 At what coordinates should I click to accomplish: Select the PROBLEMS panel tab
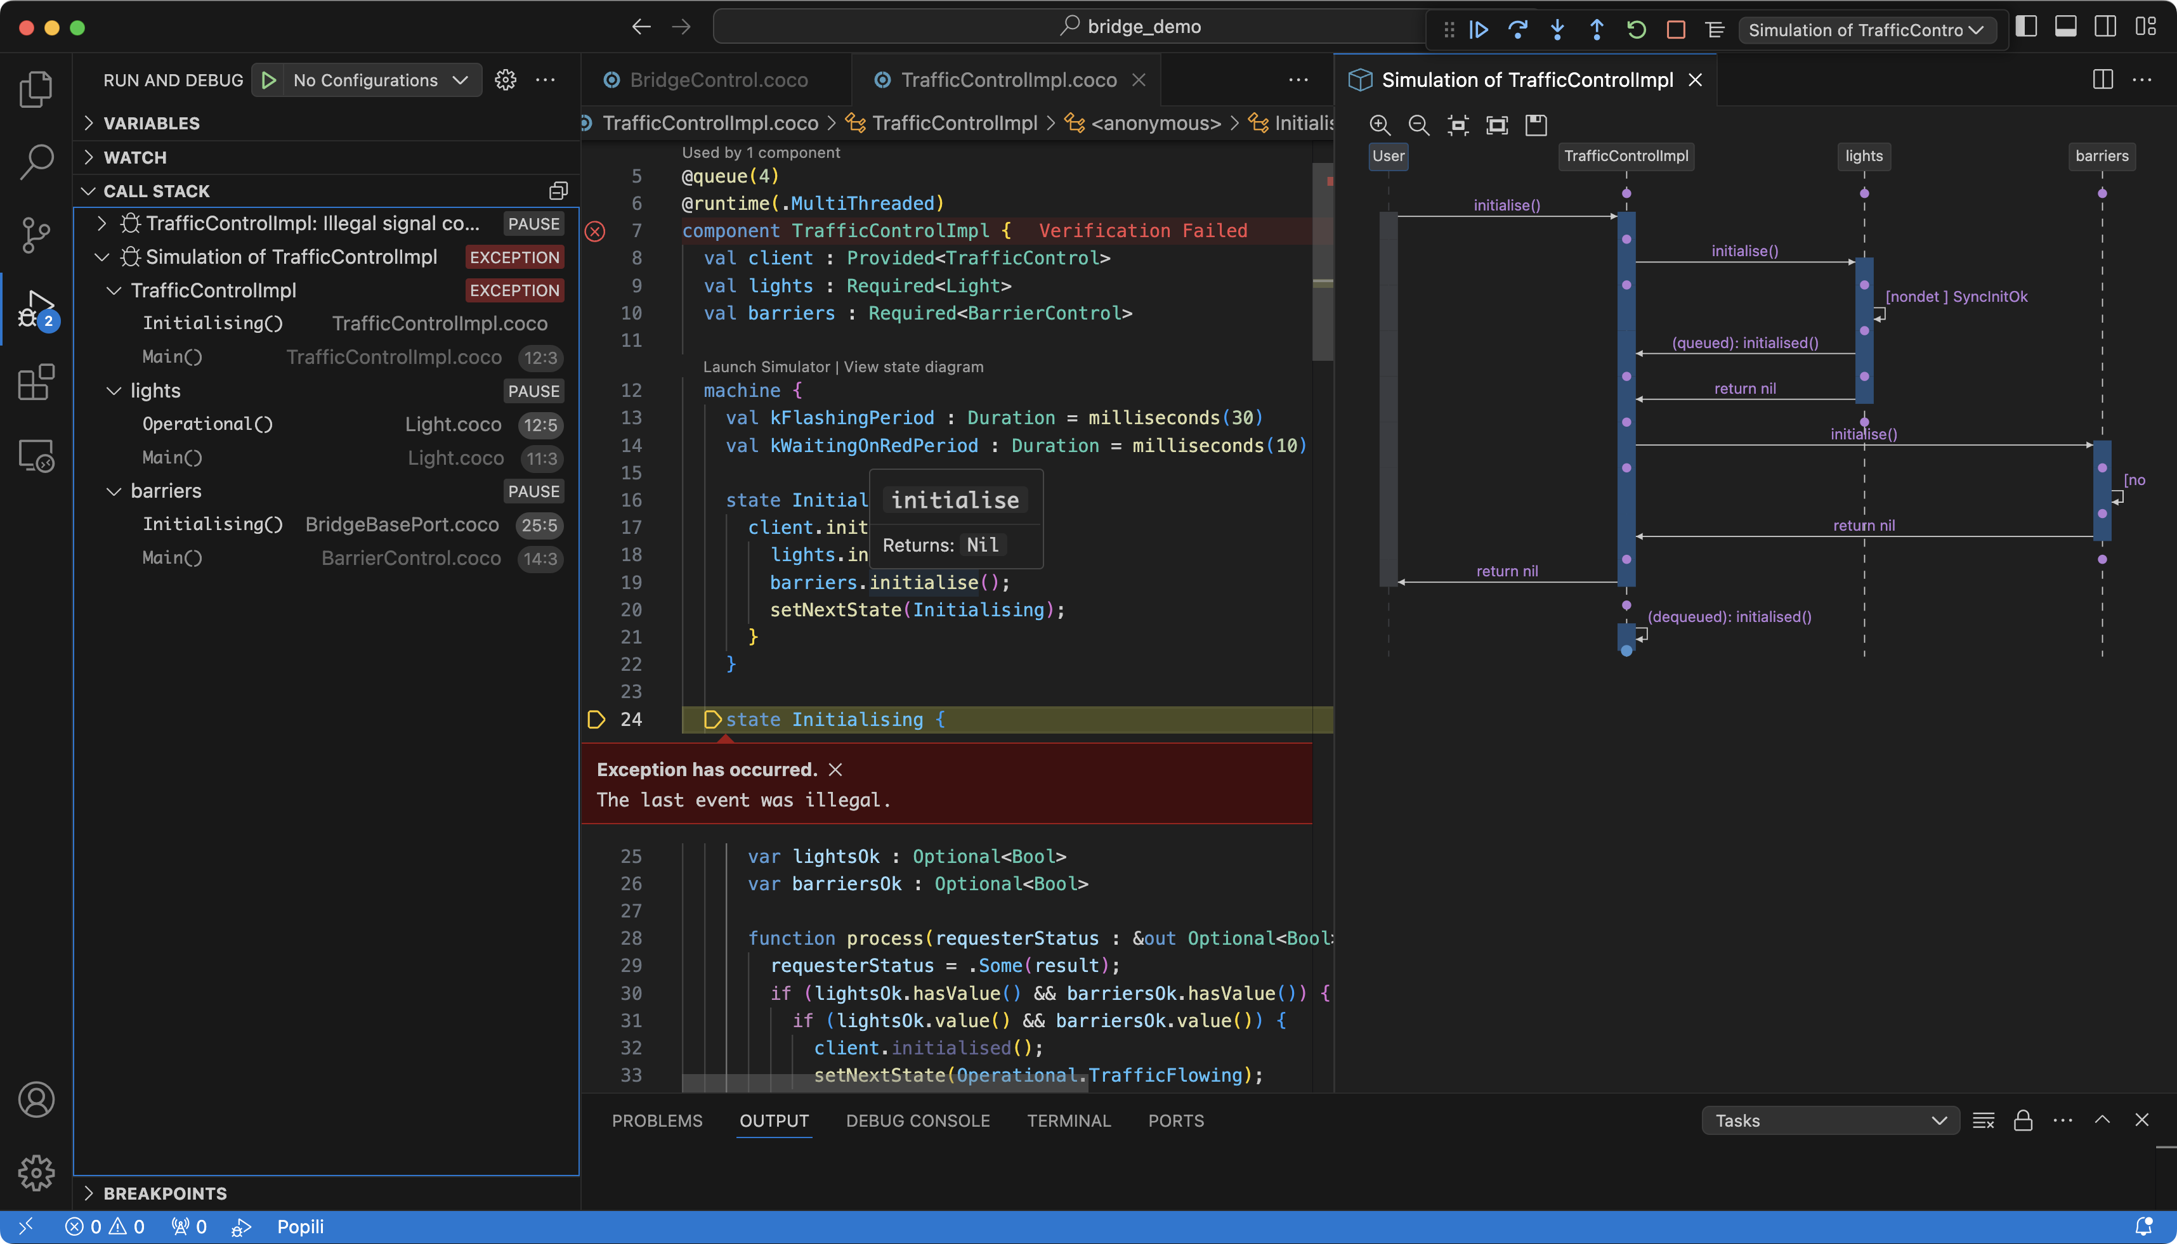point(657,1120)
